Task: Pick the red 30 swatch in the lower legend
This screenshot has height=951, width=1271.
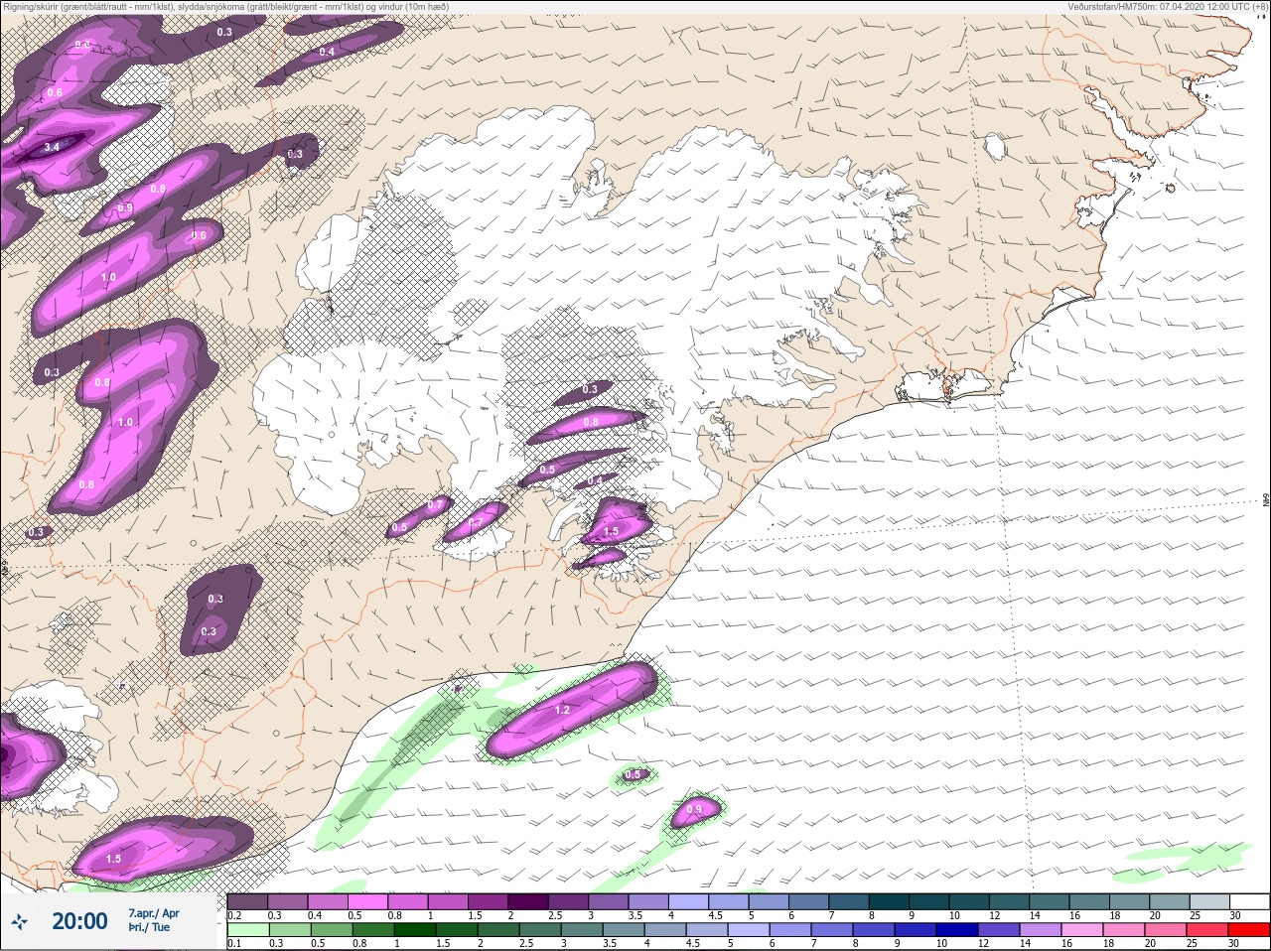Action: point(1249,930)
